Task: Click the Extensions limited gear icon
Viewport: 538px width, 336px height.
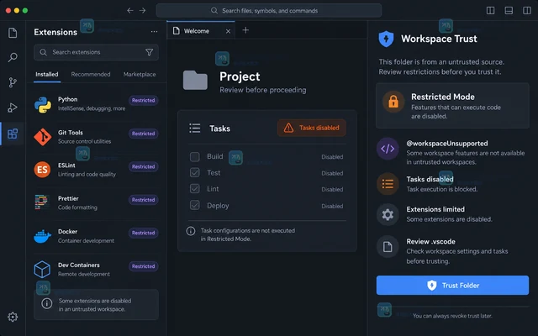Action: pyautogui.click(x=388, y=215)
